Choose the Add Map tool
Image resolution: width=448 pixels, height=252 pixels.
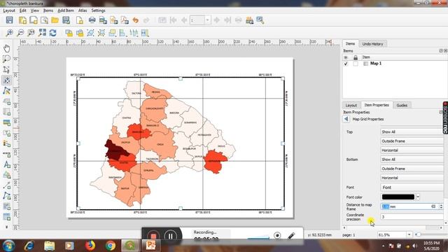point(6,101)
